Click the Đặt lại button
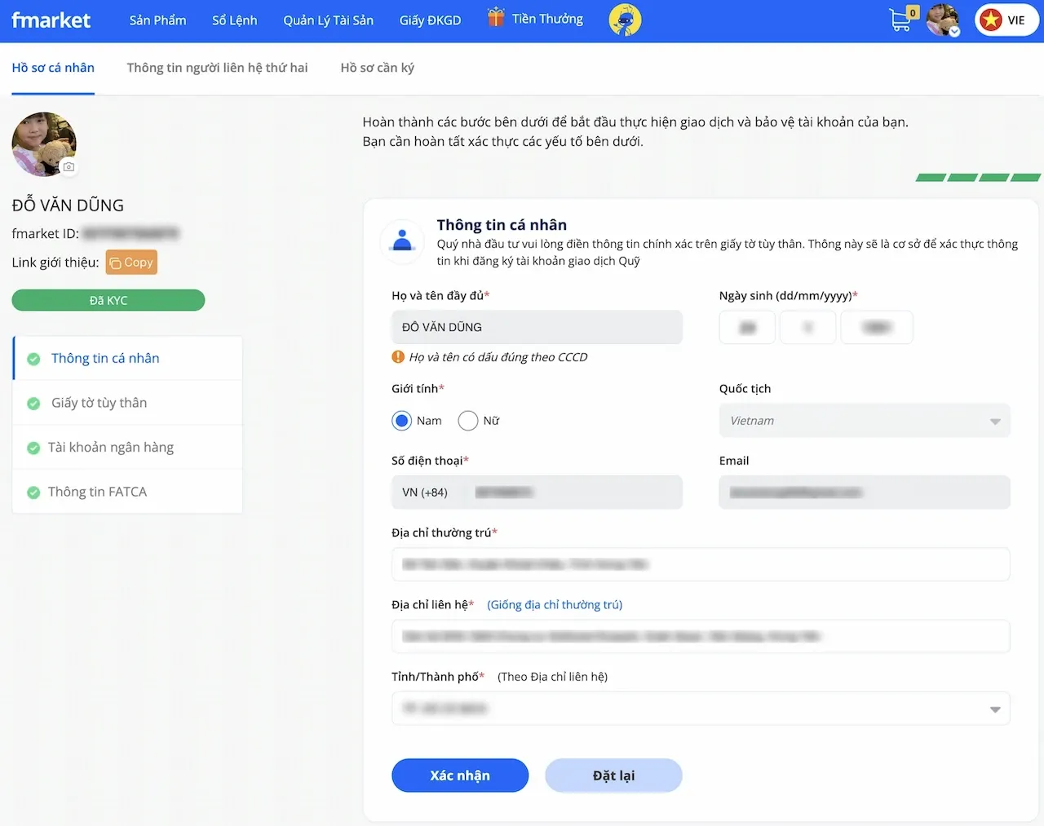 click(613, 775)
